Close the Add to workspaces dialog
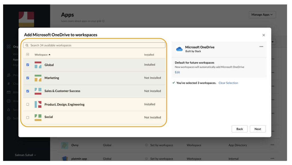 point(263,35)
